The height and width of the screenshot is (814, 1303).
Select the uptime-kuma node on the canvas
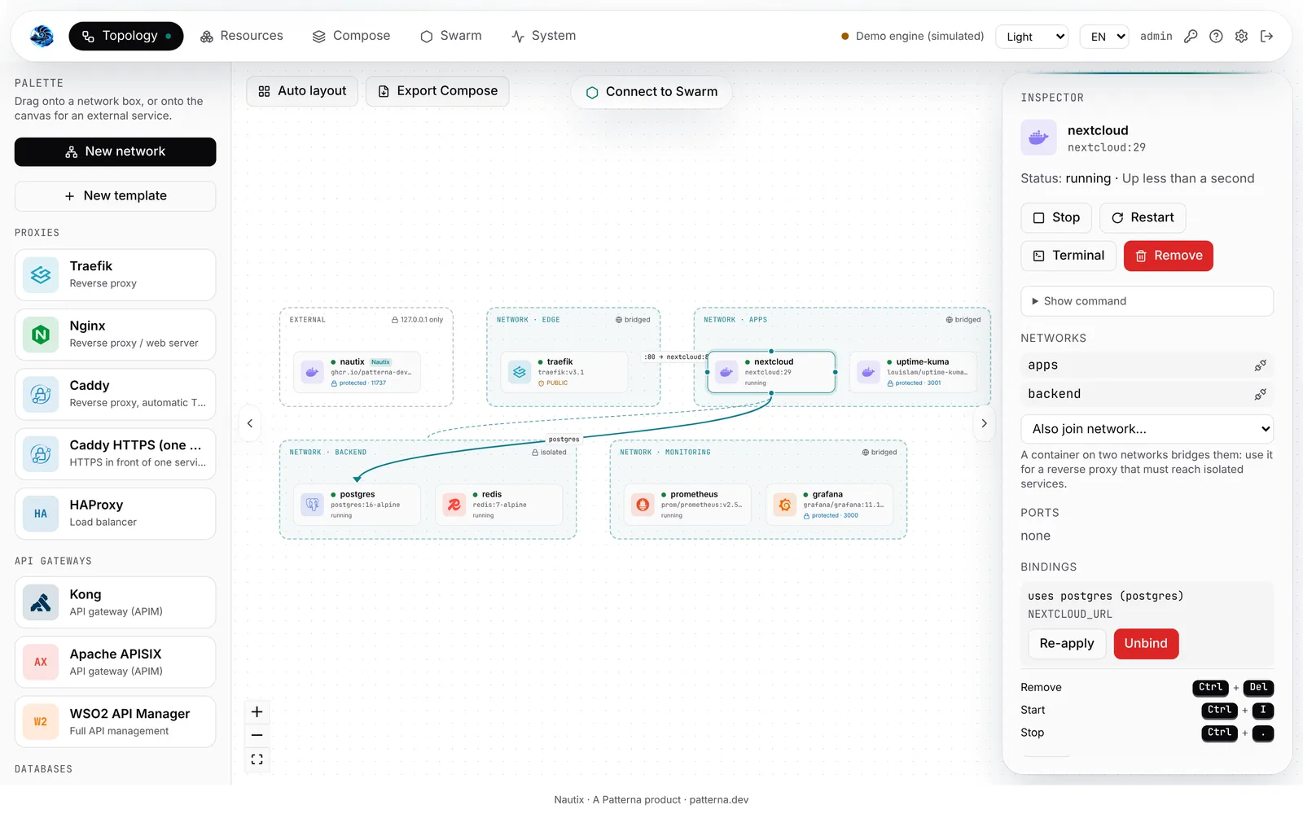[x=913, y=372]
